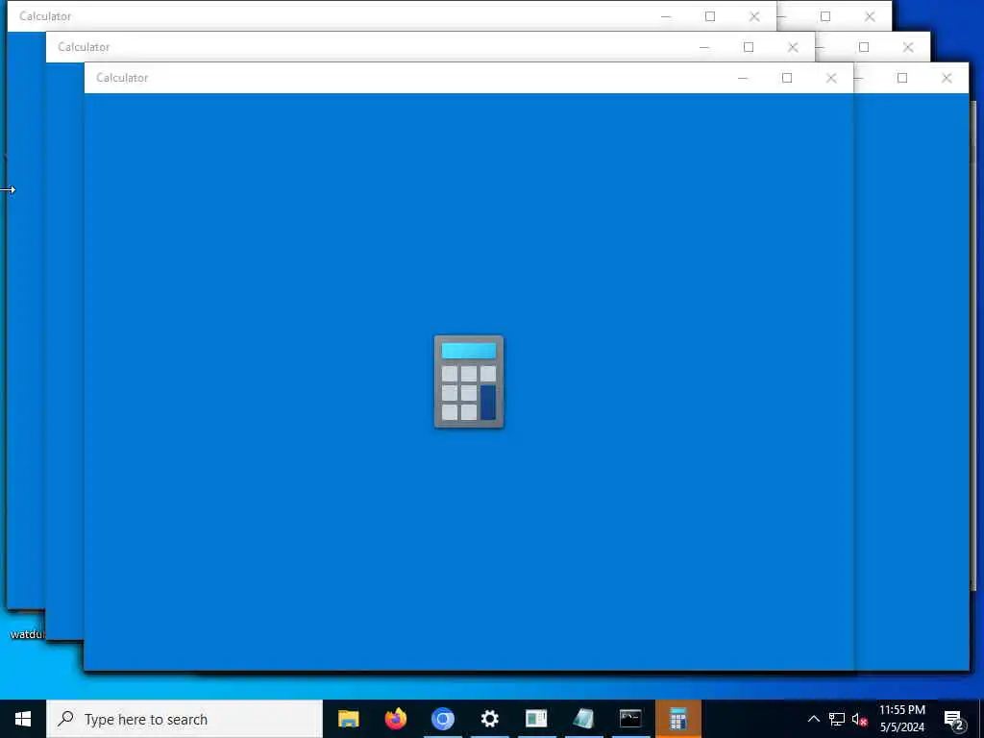Open the network status tray icon

837,719
